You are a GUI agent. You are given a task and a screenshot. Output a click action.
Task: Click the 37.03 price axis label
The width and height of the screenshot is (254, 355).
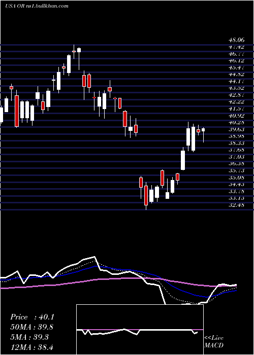237,157
